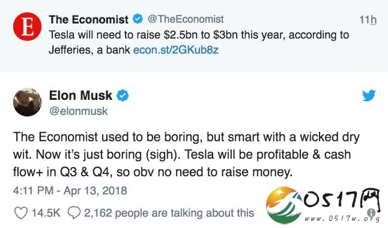Open the @elonmusk handle
The height and width of the screenshot is (228, 388).
click(x=79, y=111)
